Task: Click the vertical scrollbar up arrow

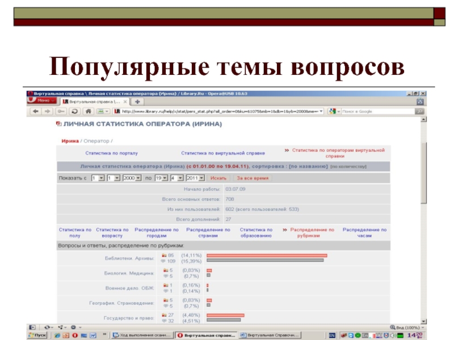Action: pos(423,120)
